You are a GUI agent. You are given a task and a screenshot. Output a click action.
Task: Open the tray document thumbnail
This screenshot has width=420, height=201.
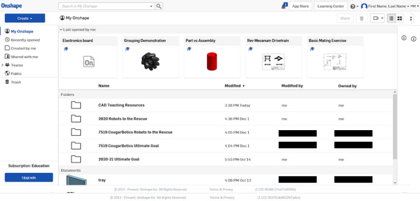coord(76,179)
